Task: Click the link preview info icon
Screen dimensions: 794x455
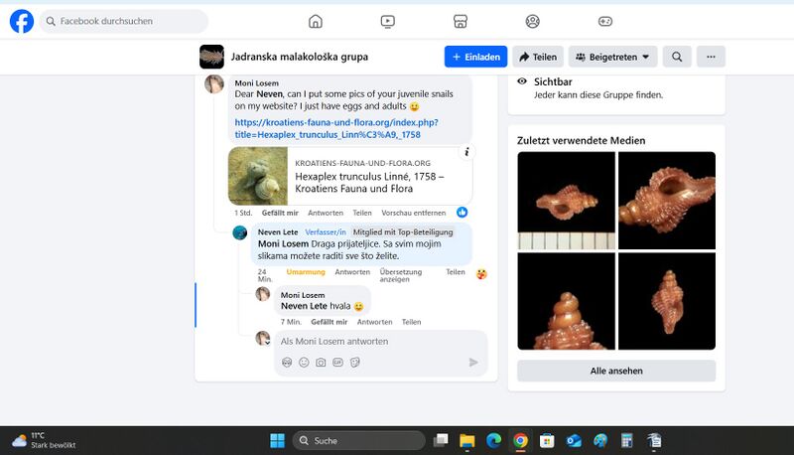Action: click(x=465, y=152)
